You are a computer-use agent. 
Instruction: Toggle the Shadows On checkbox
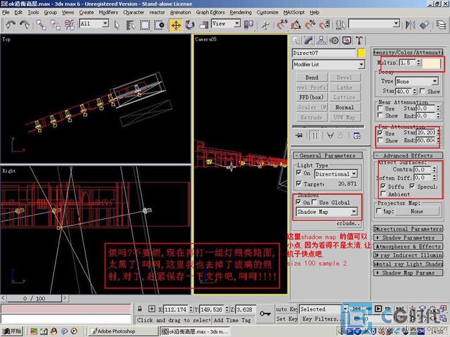pos(299,202)
